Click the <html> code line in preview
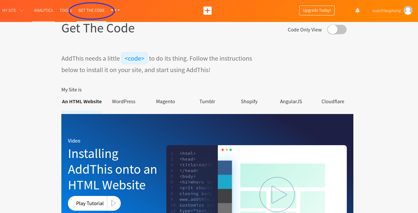This screenshot has height=213, width=418. (187, 153)
